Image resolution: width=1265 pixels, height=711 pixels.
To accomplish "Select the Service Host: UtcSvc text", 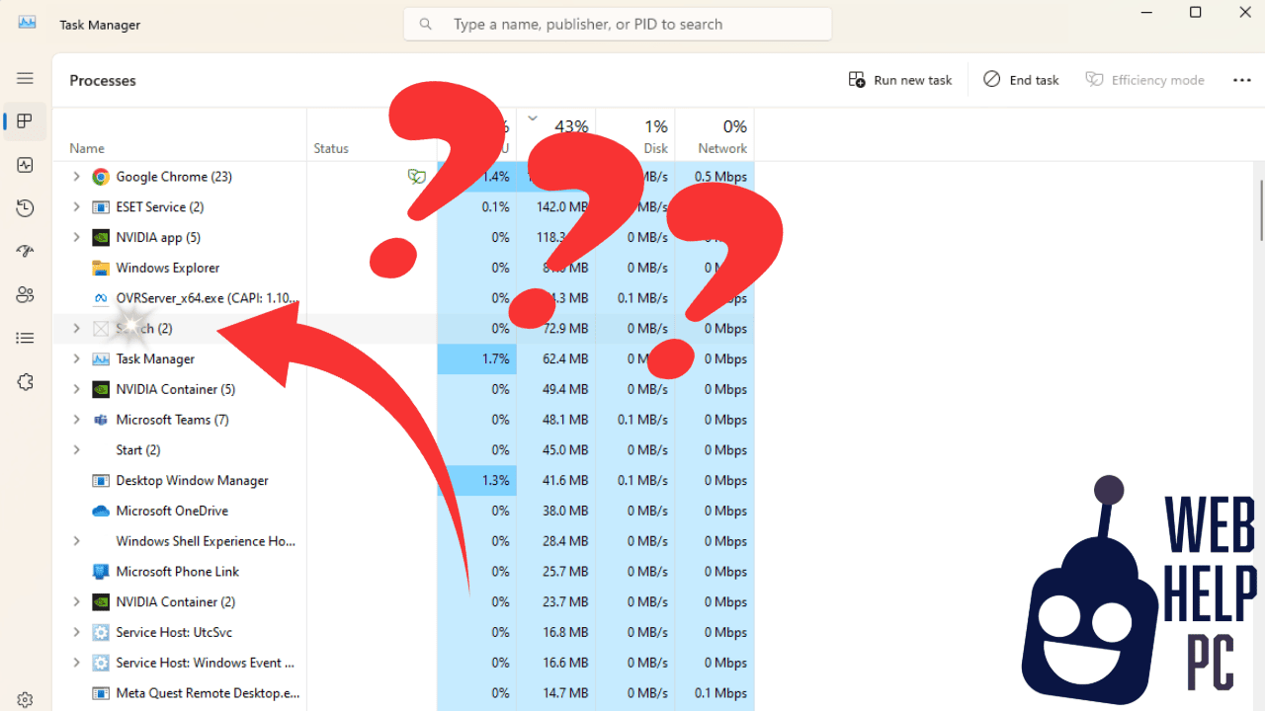I will point(174,633).
